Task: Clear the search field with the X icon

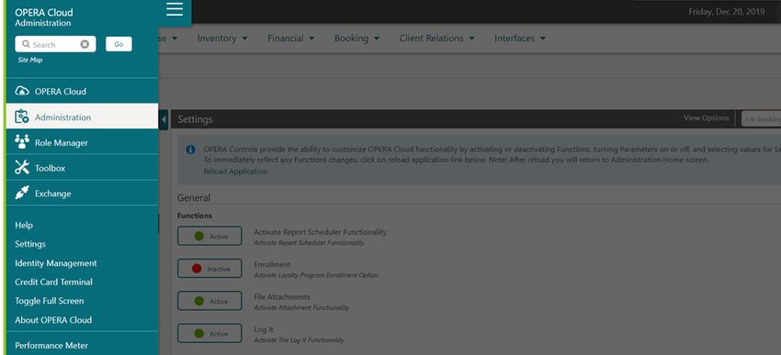Action: pos(85,44)
